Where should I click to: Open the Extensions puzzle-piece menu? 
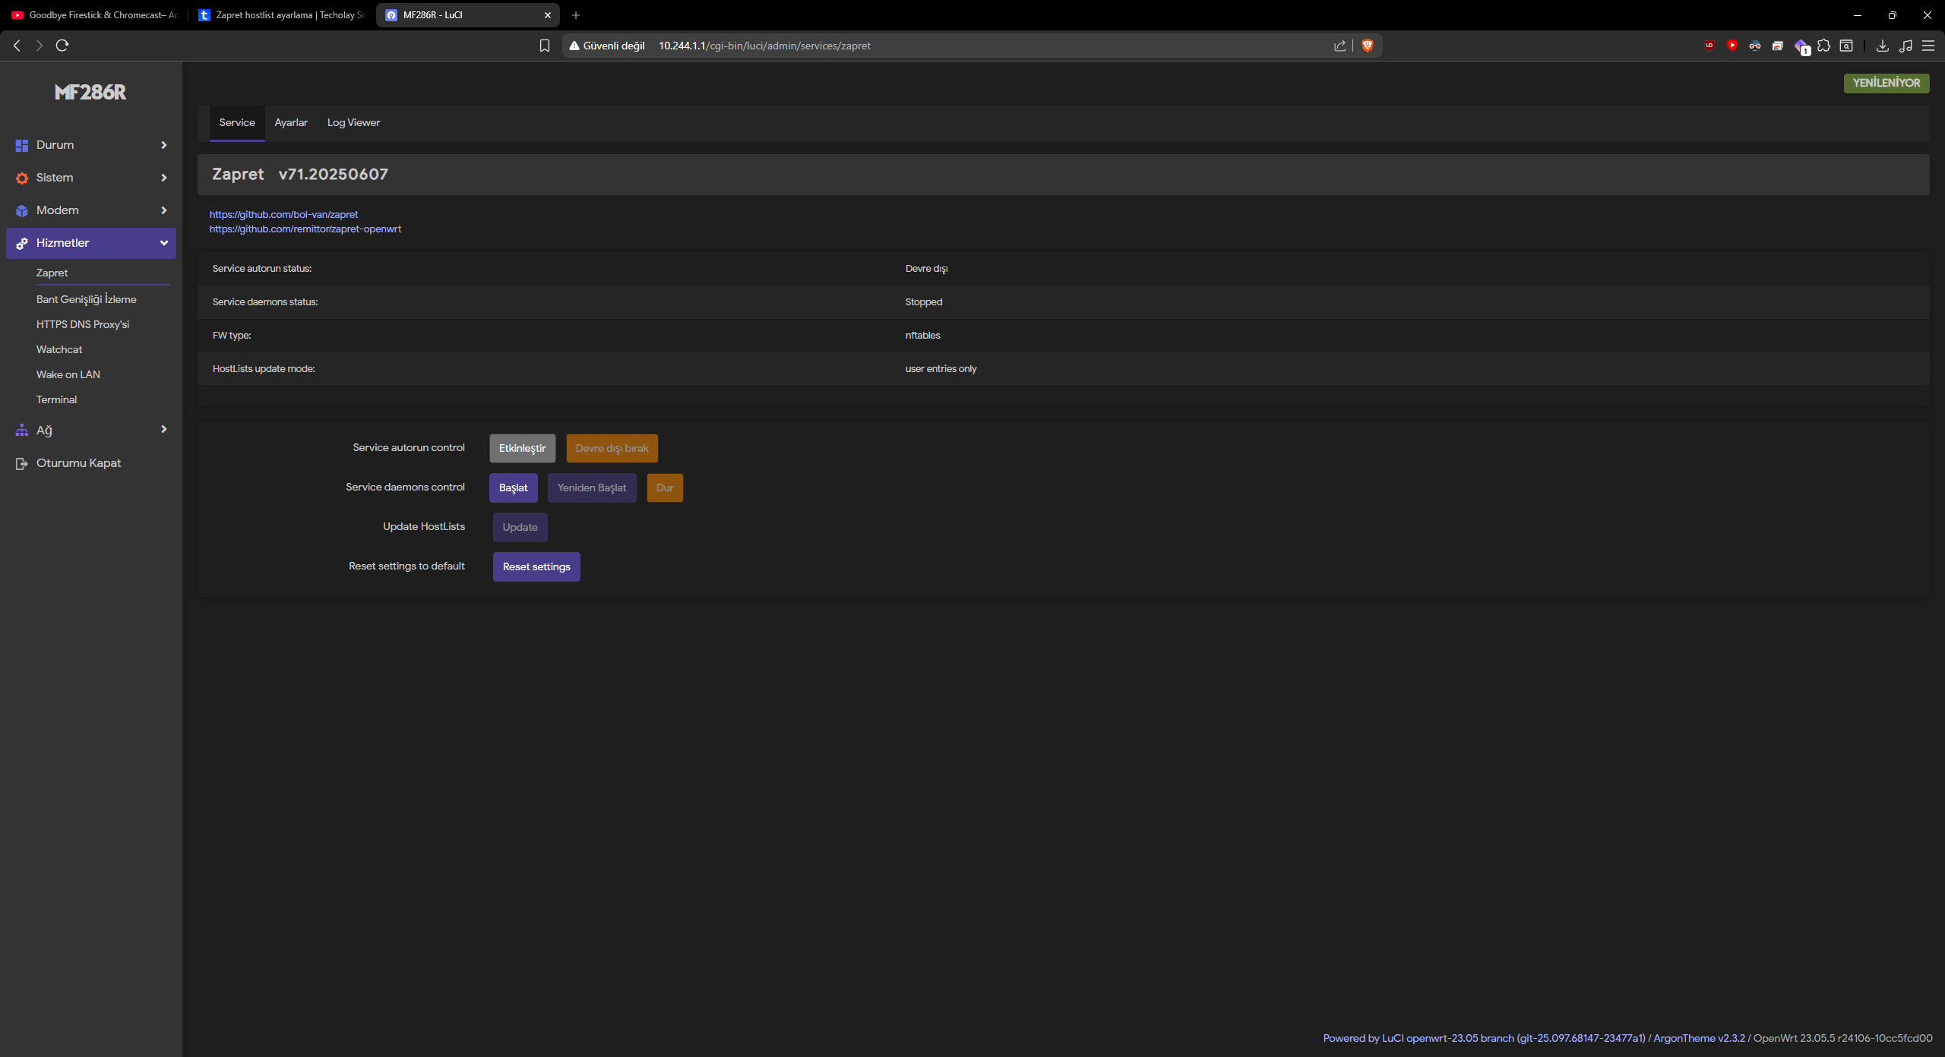pos(1823,46)
